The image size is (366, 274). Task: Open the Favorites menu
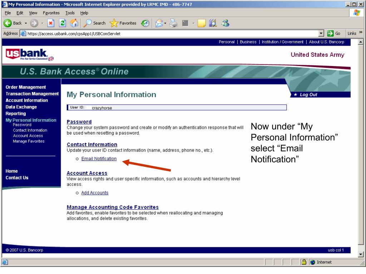pyautogui.click(x=51, y=13)
